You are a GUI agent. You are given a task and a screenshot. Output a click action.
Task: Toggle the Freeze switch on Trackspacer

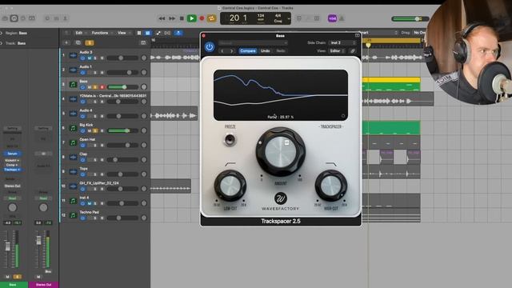click(x=230, y=139)
